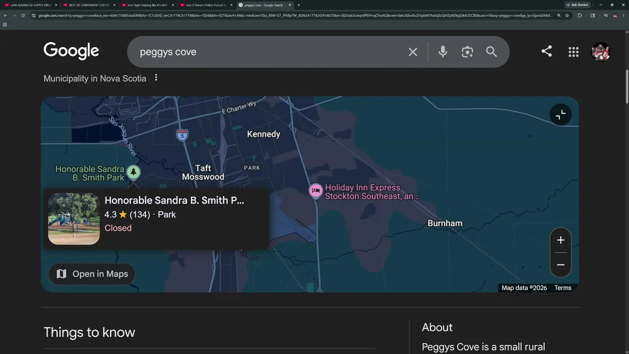View site information icon in address bar
The image size is (629, 354).
pyautogui.click(x=33, y=15)
